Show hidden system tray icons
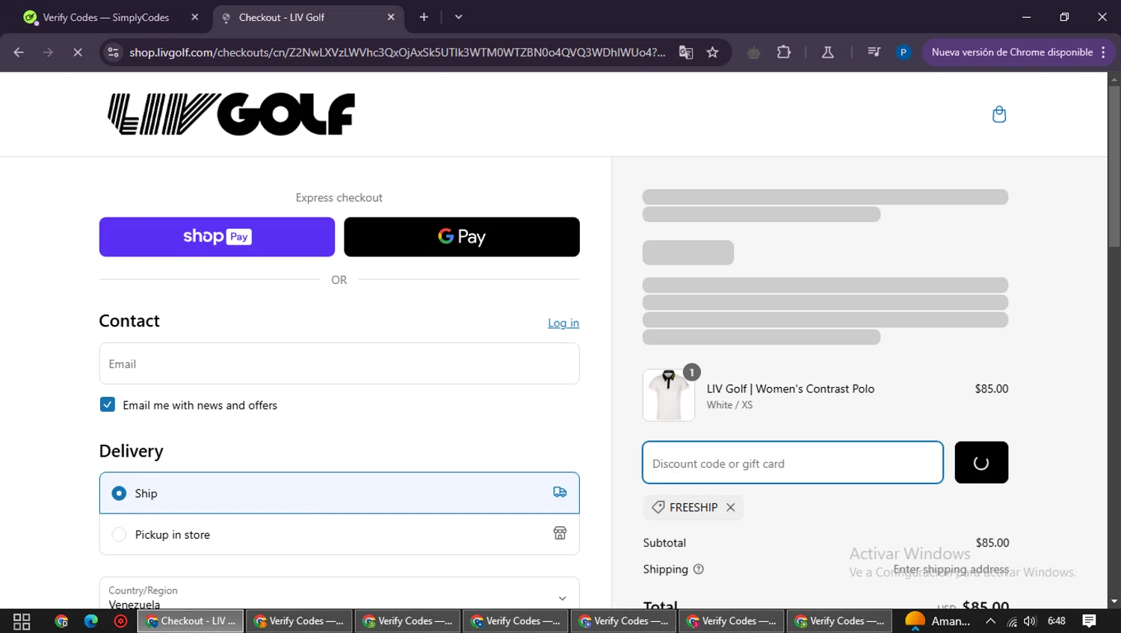1121x633 pixels. (990, 621)
